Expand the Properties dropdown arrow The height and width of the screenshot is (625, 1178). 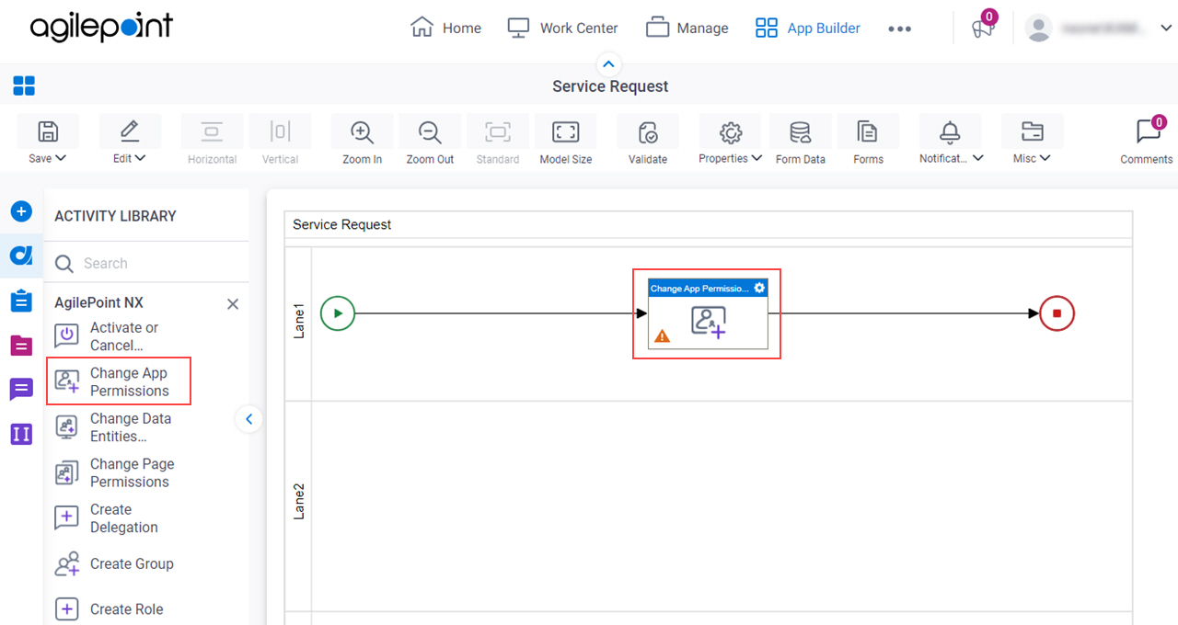pos(756,158)
